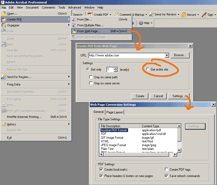
Task: Click the Create button in dialog
Action: coord(140,96)
